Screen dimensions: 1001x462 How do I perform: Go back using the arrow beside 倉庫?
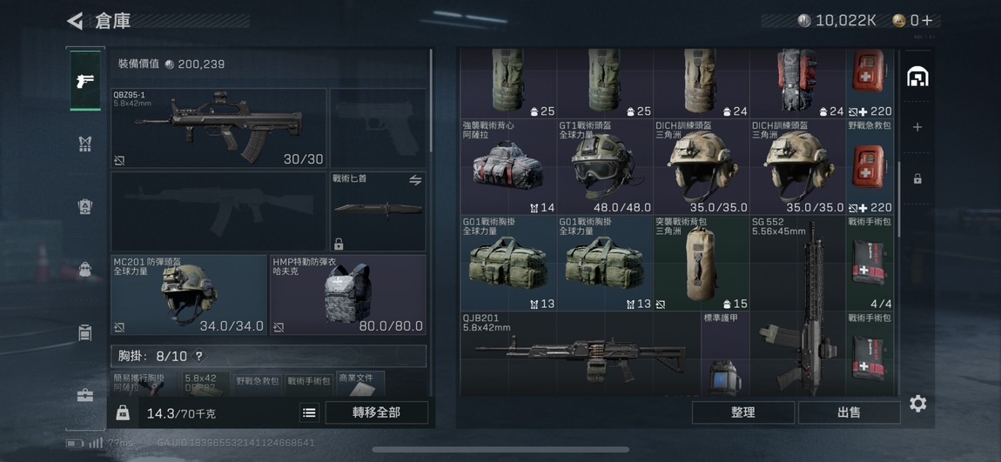click(75, 21)
